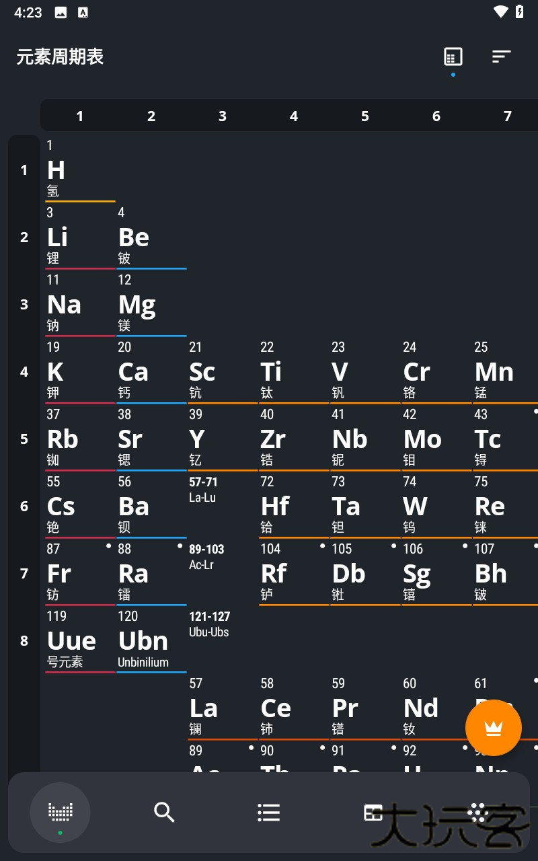Select the Ce cerium element
This screenshot has height=861, width=538.
294,708
